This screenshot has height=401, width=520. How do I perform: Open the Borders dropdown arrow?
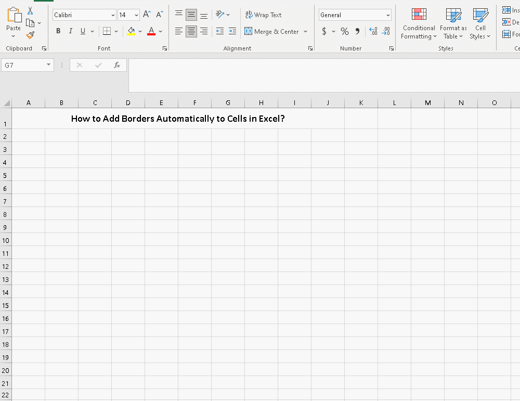[116, 31]
